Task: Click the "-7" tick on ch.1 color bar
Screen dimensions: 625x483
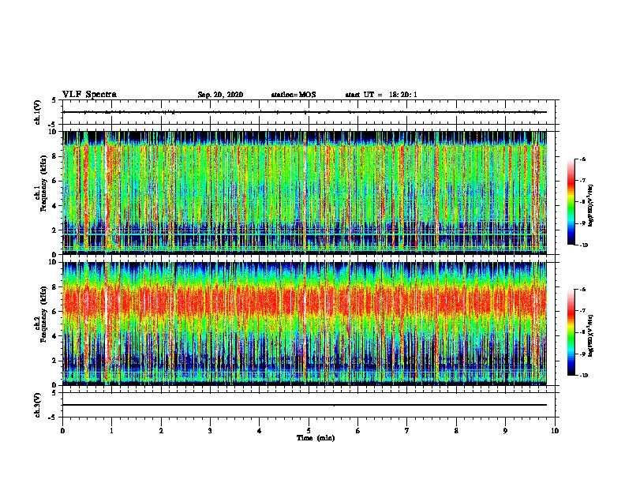Action: pos(582,181)
